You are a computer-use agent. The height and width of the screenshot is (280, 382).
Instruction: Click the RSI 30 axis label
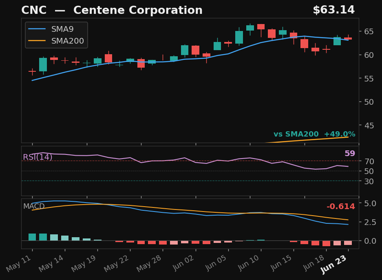[369, 181]
